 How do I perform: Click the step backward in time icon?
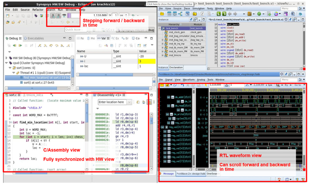click(x=53, y=16)
